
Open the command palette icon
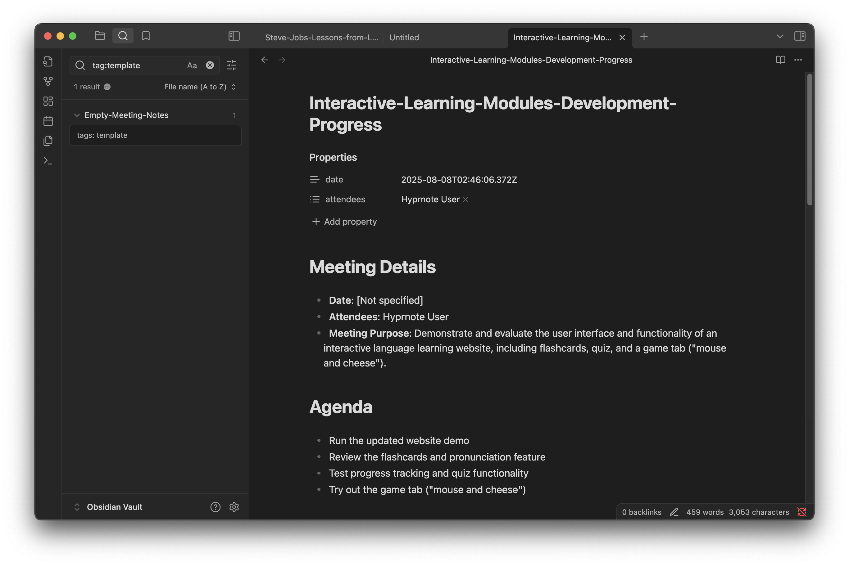(x=48, y=161)
